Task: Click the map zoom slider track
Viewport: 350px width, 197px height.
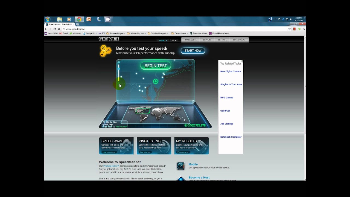Action: tap(119, 74)
